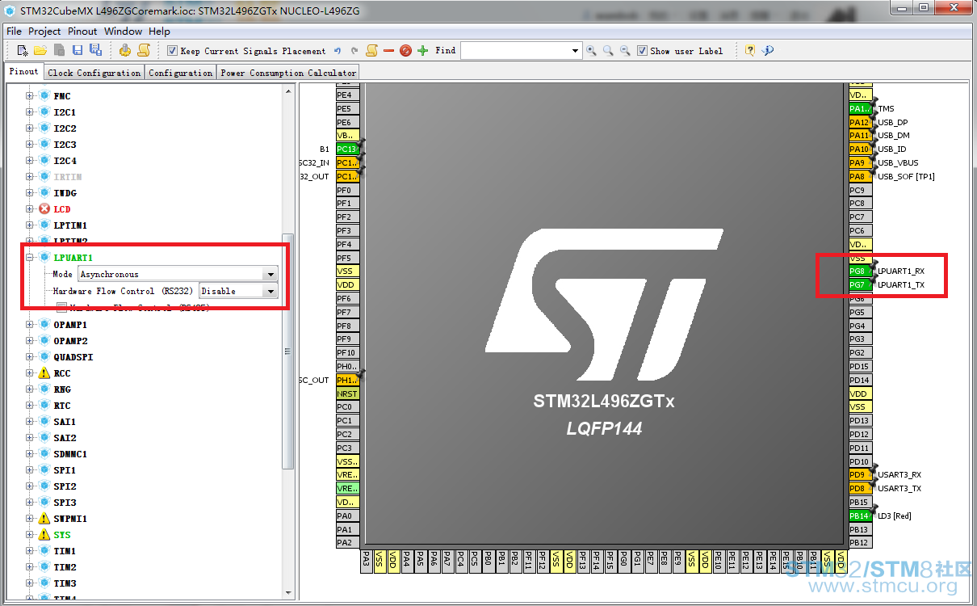Image resolution: width=977 pixels, height=606 pixels.
Task: Click the SWPMI1 warning triangle icon
Action: [x=44, y=518]
